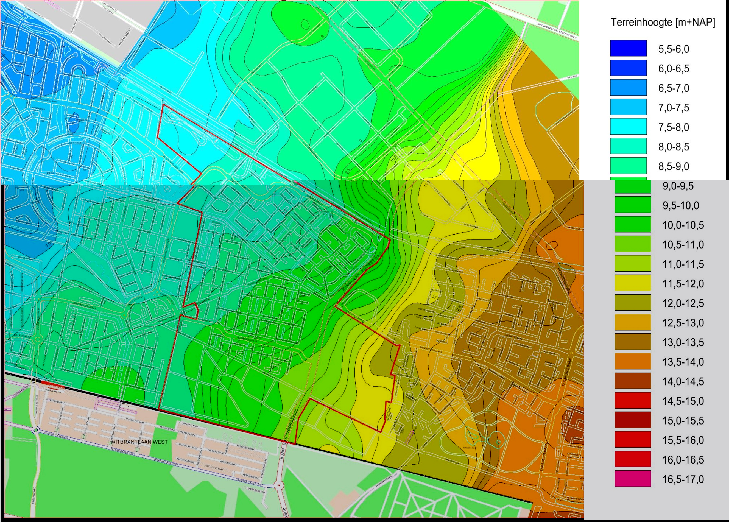Click the roundabout on Rieshofweg at left

click(36, 430)
